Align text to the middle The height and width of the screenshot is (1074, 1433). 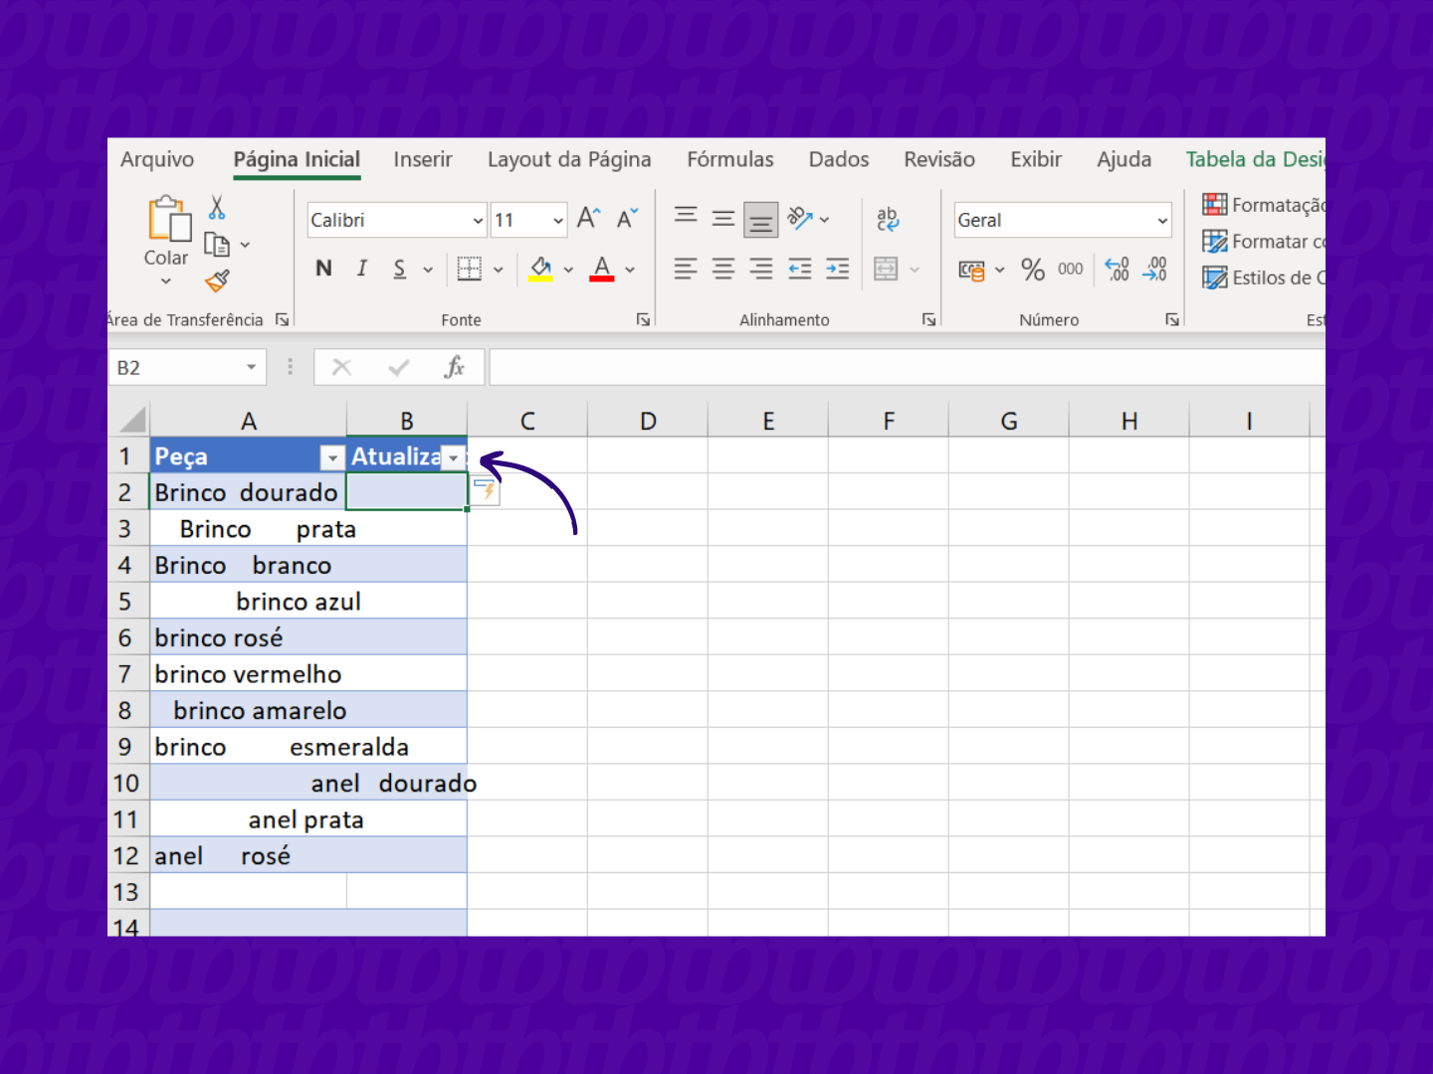(723, 219)
